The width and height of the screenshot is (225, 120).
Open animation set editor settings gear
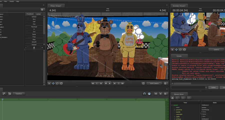42,9
